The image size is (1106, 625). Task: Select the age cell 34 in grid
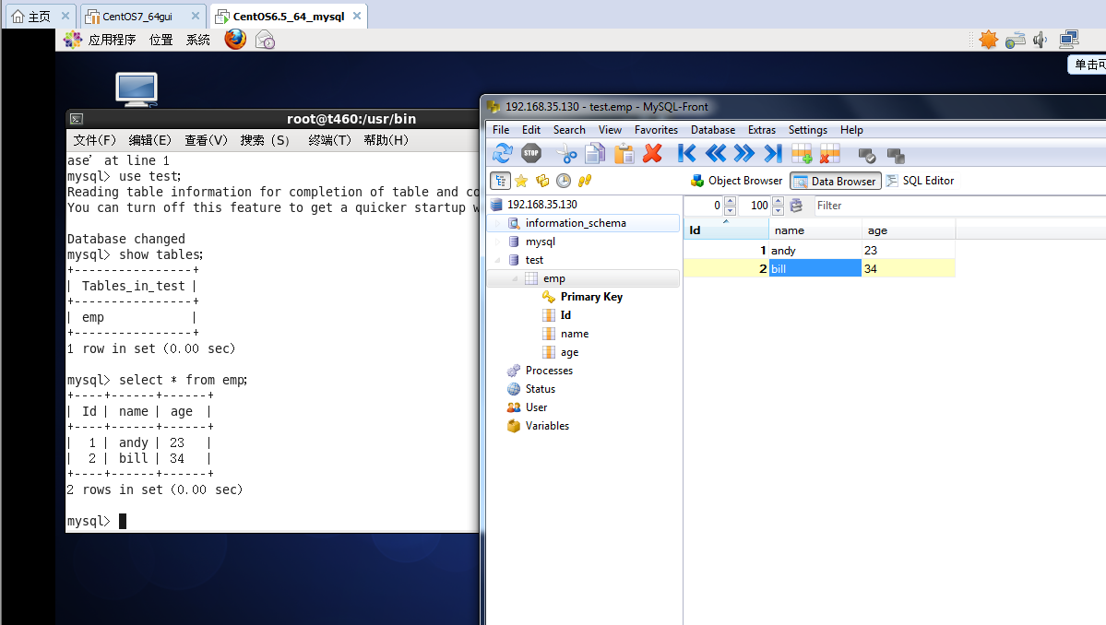(909, 268)
